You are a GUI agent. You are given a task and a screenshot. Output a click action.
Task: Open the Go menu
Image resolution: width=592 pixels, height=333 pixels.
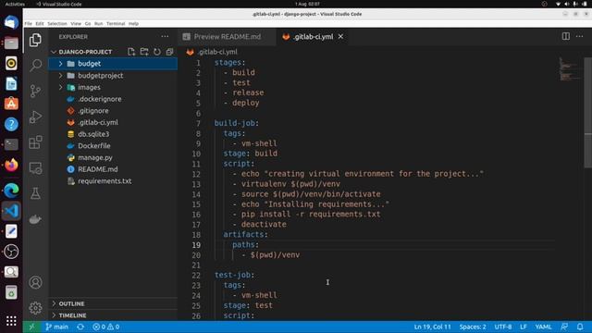point(88,23)
